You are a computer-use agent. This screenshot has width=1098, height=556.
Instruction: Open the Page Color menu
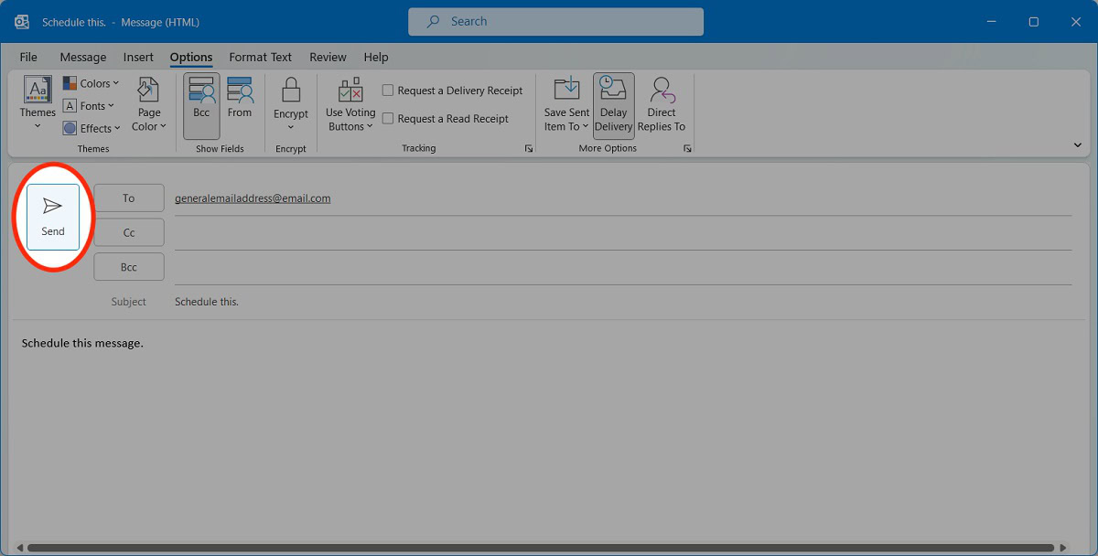[x=148, y=104]
